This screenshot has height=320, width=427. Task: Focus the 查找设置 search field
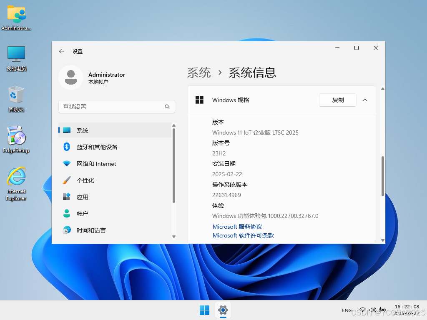pyautogui.click(x=117, y=107)
